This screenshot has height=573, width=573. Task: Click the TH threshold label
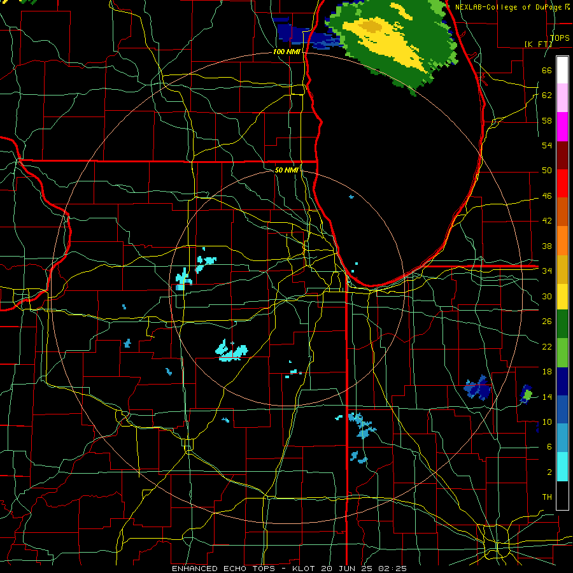tap(547, 497)
